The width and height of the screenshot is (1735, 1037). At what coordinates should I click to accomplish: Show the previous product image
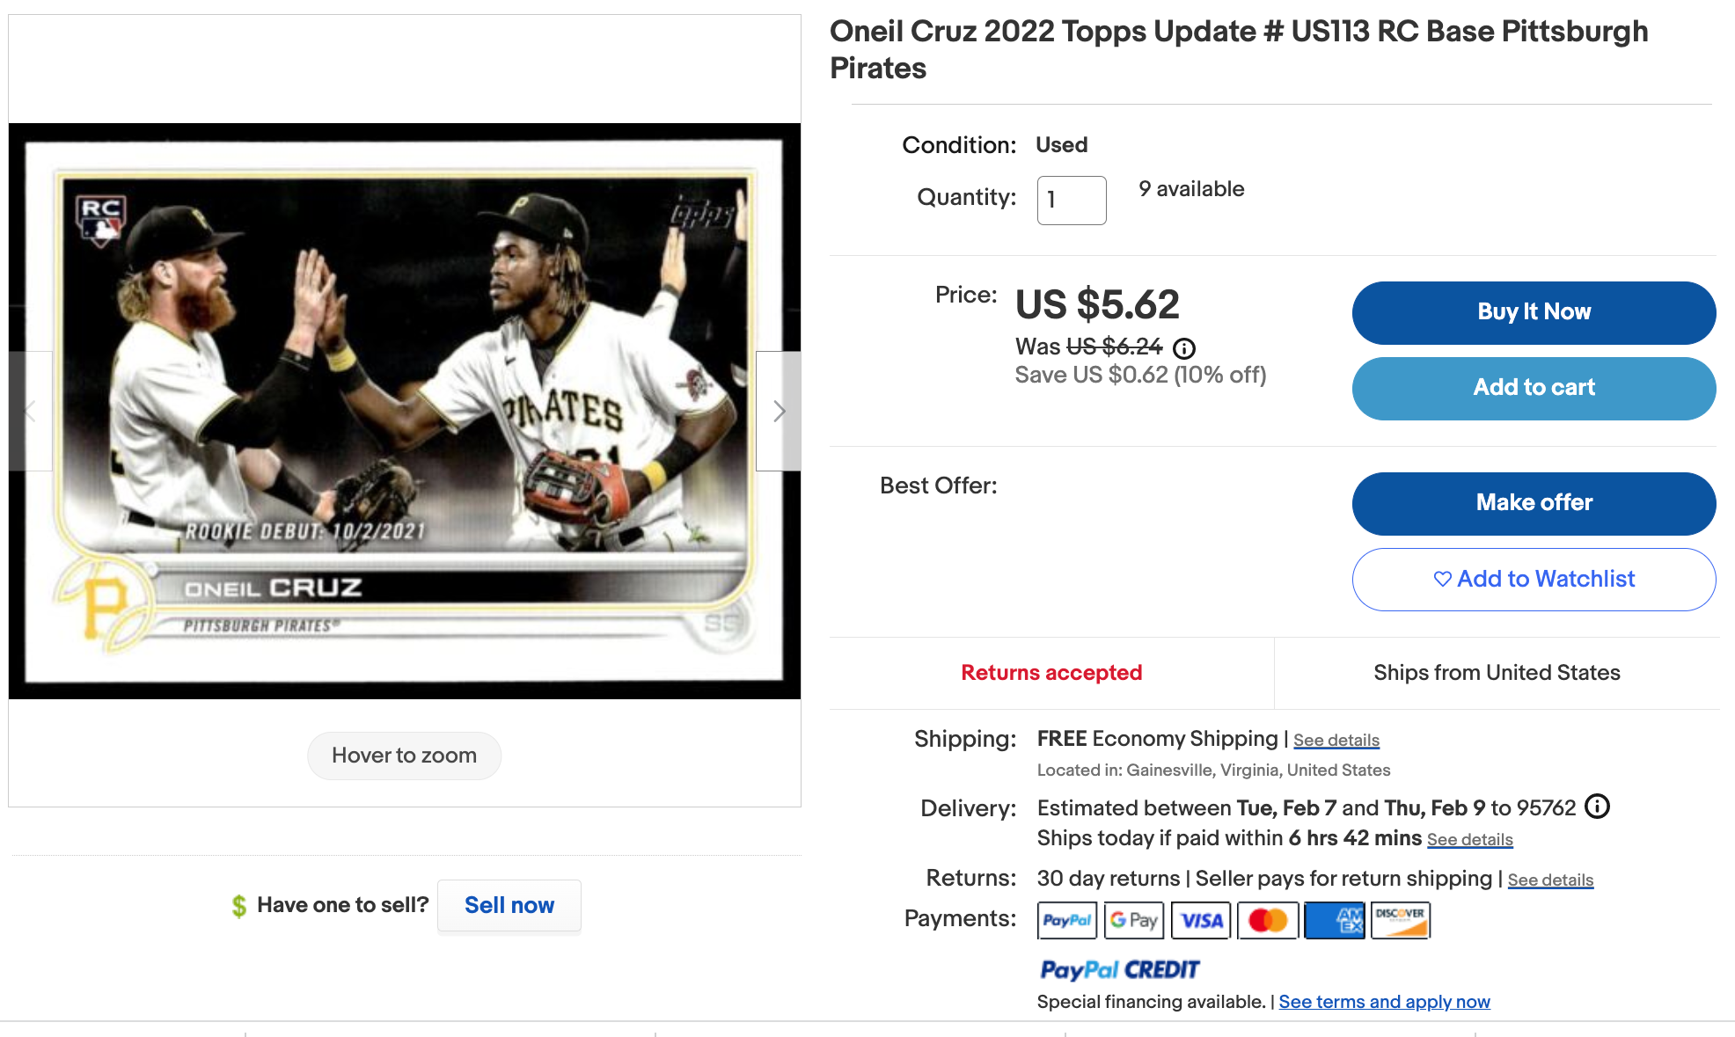tap(30, 411)
